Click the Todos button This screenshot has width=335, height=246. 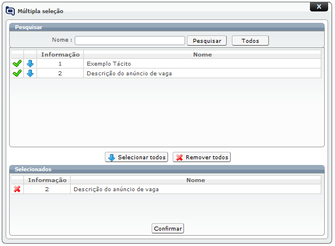[250, 41]
